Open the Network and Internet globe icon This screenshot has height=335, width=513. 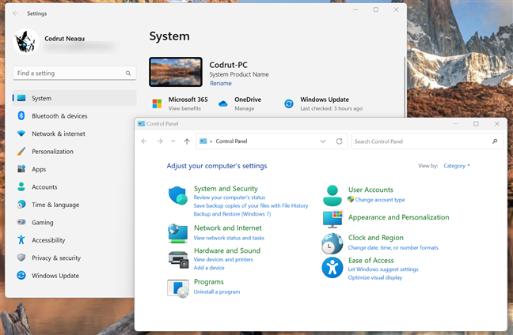177,233
